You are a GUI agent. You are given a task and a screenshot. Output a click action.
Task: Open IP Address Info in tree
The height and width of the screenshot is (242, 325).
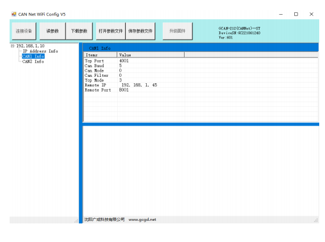pyautogui.click(x=40, y=51)
